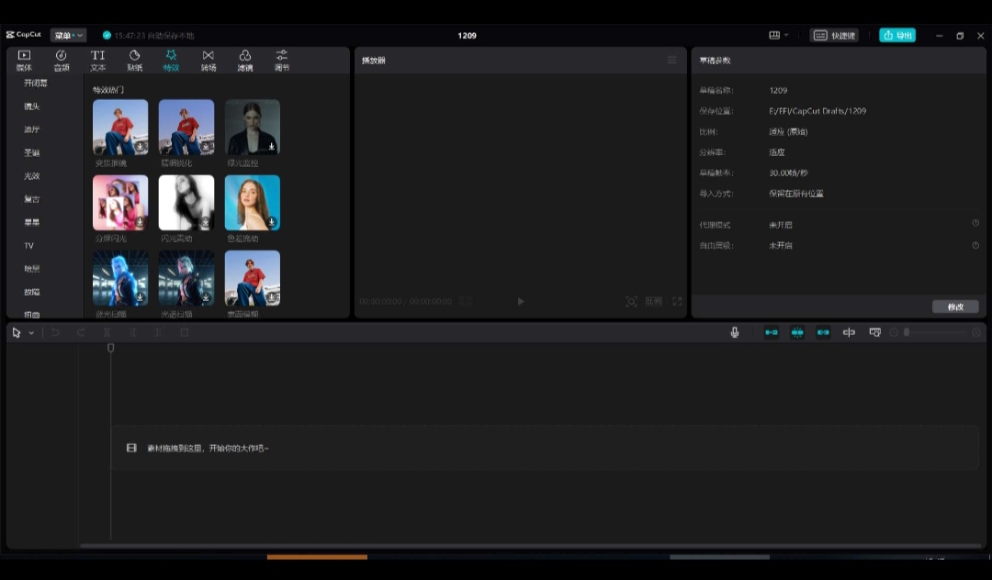Expand the layout switcher dropdown
The height and width of the screenshot is (580, 992).
(x=779, y=36)
